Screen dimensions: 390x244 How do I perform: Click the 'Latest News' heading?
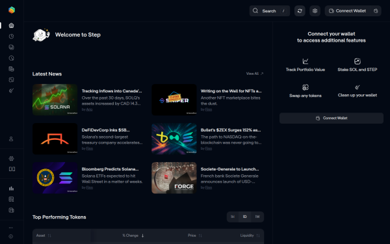pos(47,74)
